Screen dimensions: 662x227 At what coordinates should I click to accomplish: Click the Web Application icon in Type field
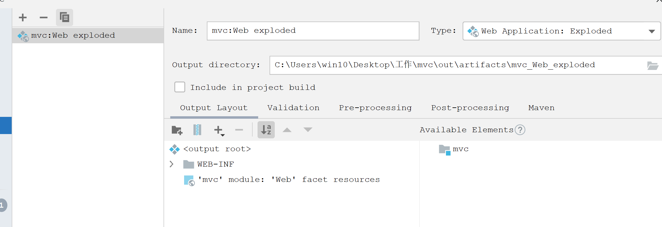[473, 31]
